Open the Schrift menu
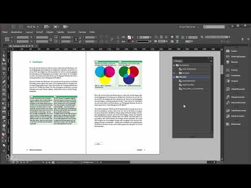This screenshot has width=251, height=188. coord(40,32)
